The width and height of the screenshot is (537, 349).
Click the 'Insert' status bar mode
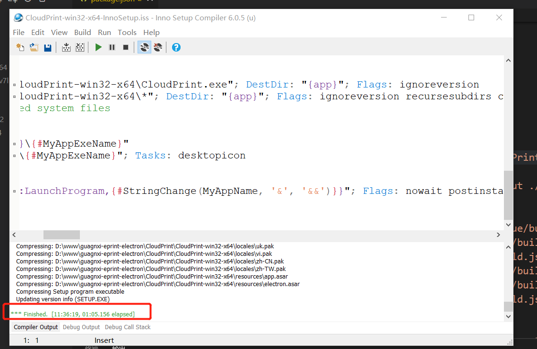point(104,340)
